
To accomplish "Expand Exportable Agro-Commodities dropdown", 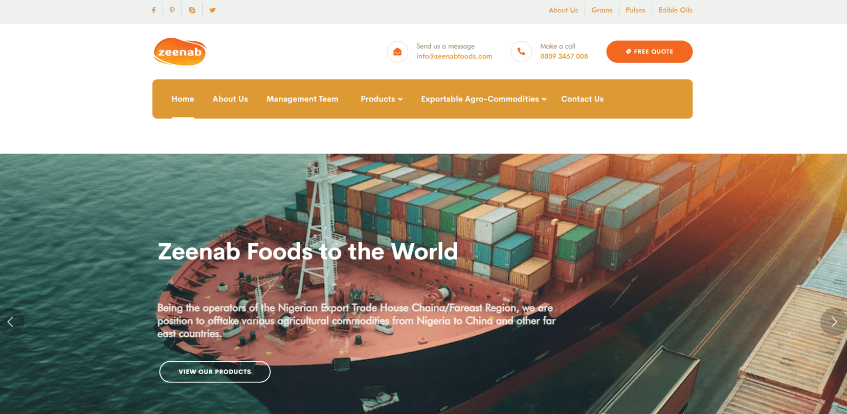I will click(x=484, y=99).
